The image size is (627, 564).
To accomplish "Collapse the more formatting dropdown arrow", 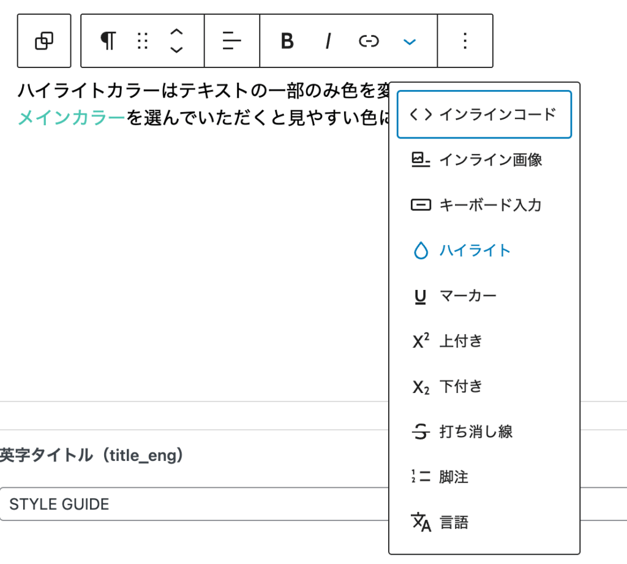I will pyautogui.click(x=410, y=41).
